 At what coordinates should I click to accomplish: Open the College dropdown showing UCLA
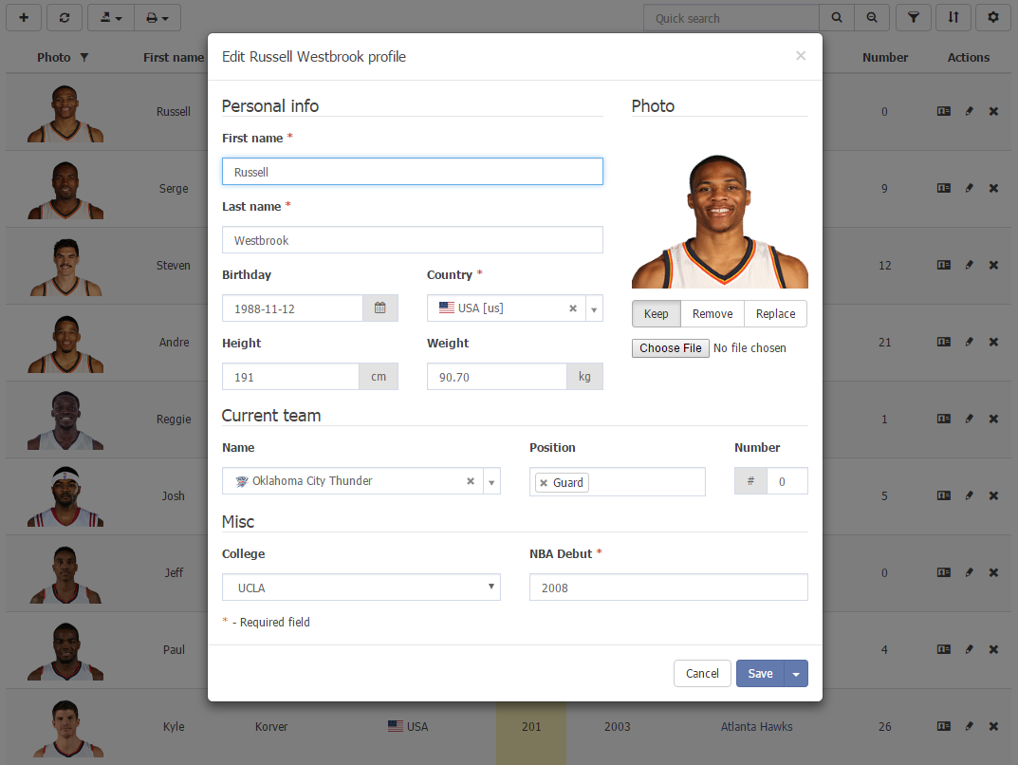coord(361,588)
